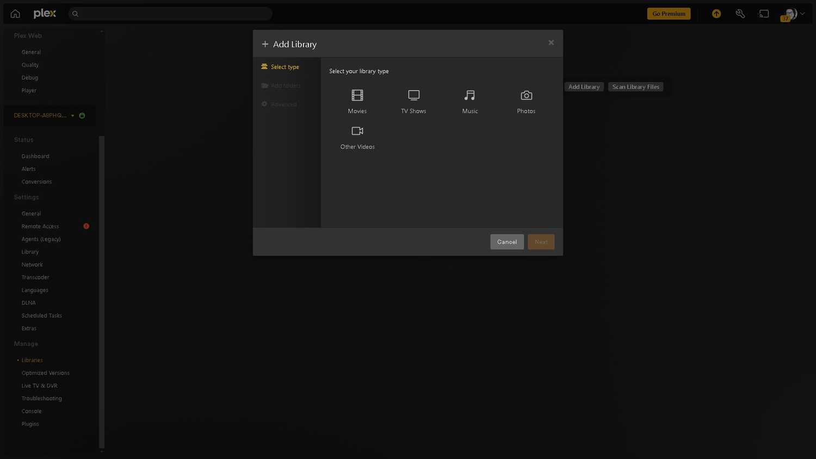Open the user account avatar menu
This screenshot has width=816, height=459.
(x=793, y=14)
